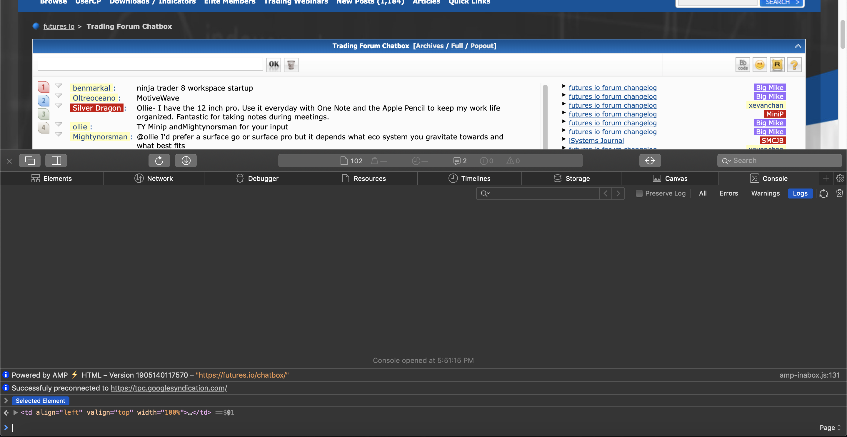Screen dimensions: 847x437
Task: Detach inspector into separate window
Action: pos(30,161)
